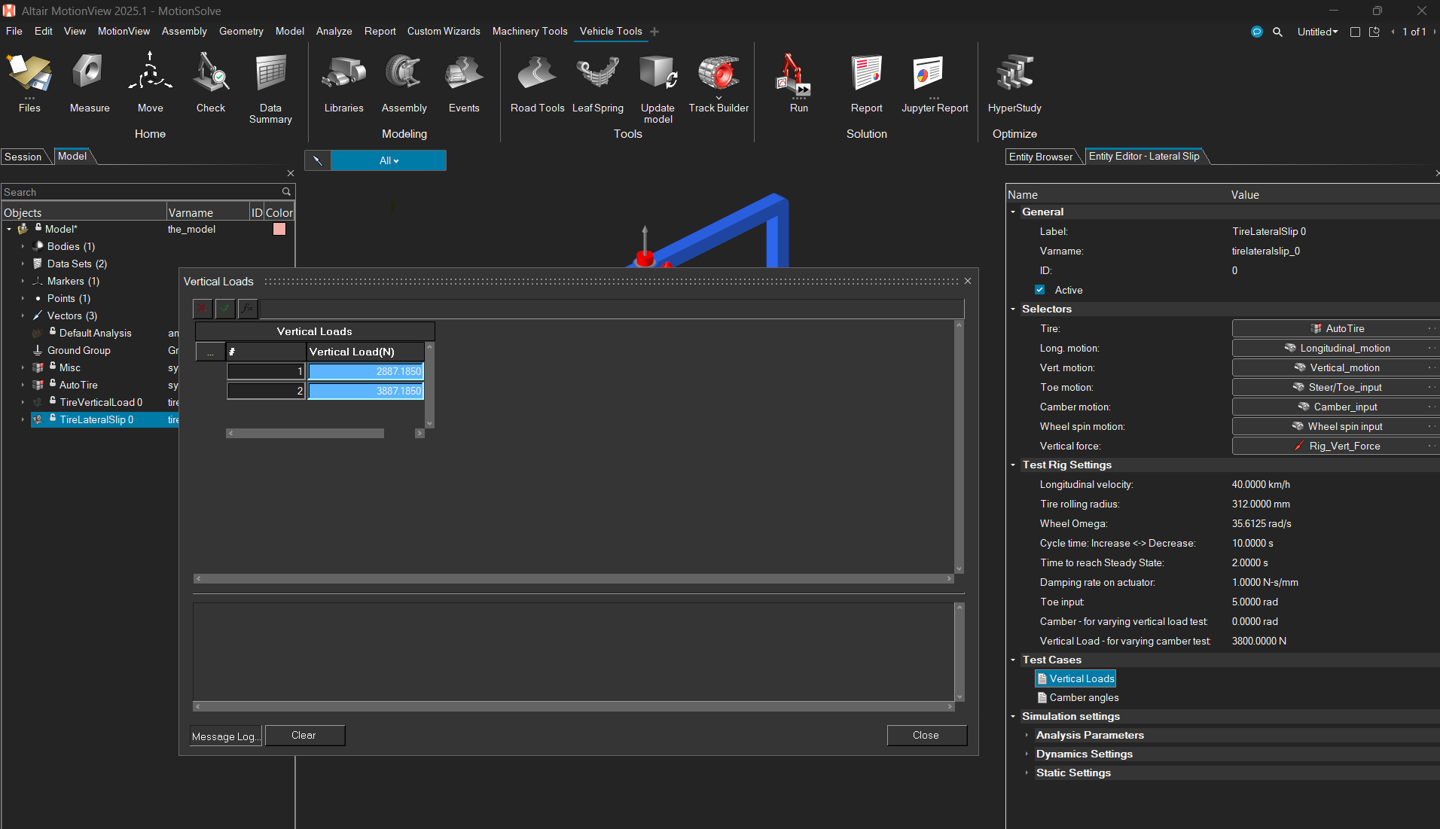Click the red X cancel icon in Vertical Loads

point(202,308)
